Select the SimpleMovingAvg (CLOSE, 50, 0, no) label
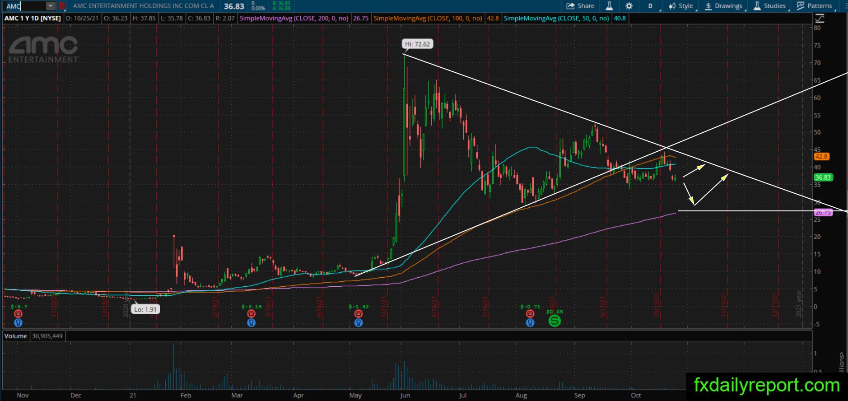This screenshot has height=401, width=848. pyautogui.click(x=556, y=19)
